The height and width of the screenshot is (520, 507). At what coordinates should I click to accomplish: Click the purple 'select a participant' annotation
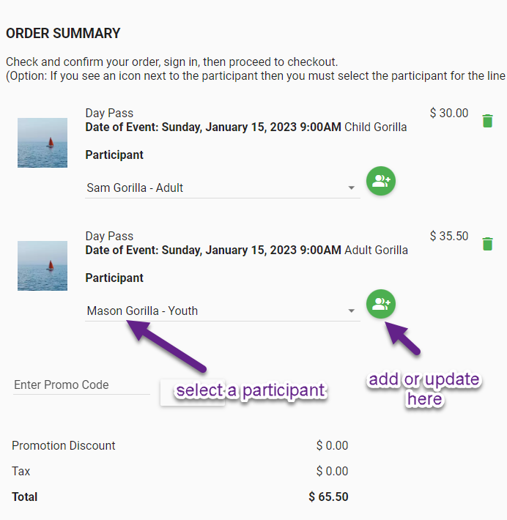(x=250, y=390)
